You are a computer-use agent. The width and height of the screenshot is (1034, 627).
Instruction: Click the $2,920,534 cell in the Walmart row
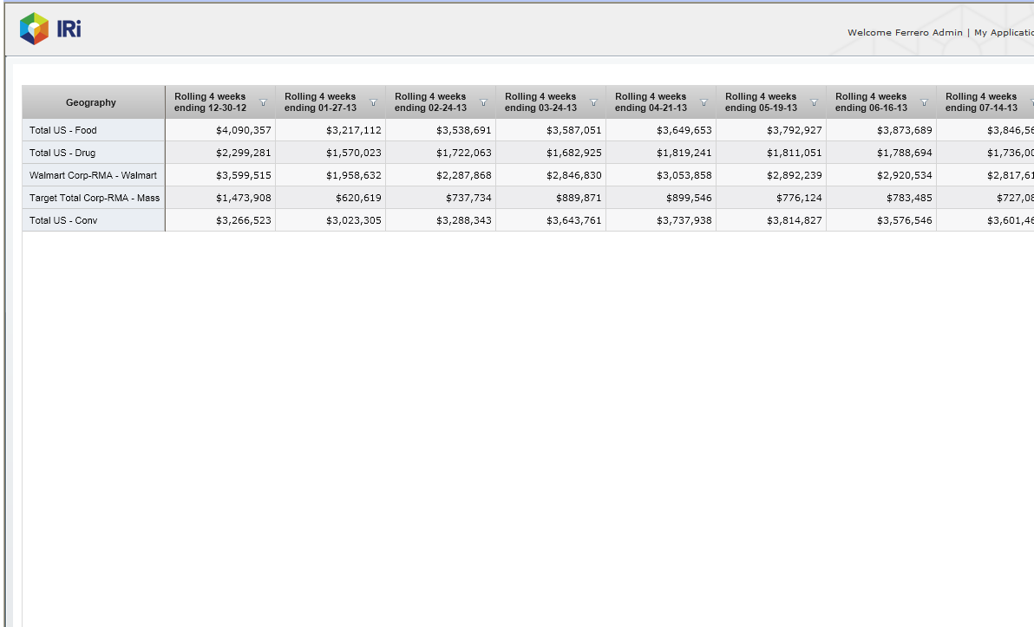pyautogui.click(x=904, y=175)
